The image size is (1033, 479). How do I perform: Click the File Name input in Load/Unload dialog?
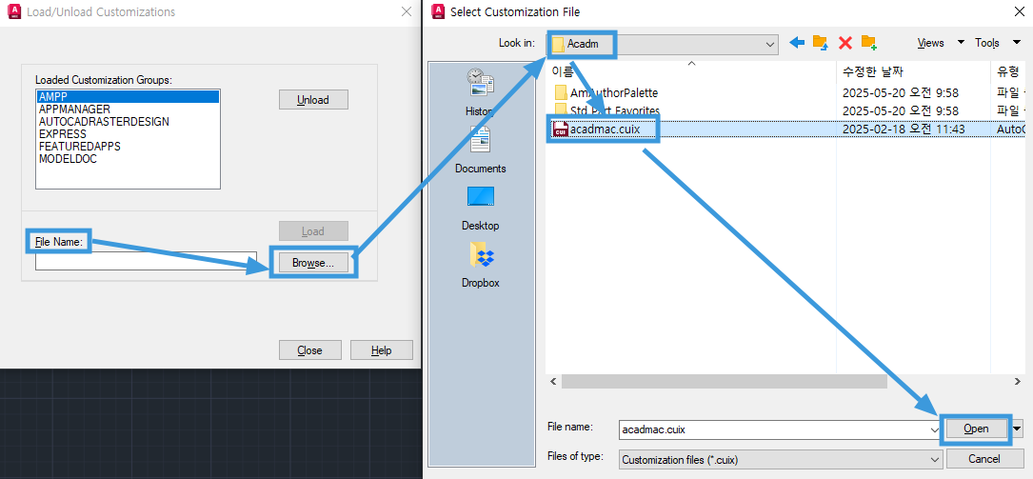[147, 261]
